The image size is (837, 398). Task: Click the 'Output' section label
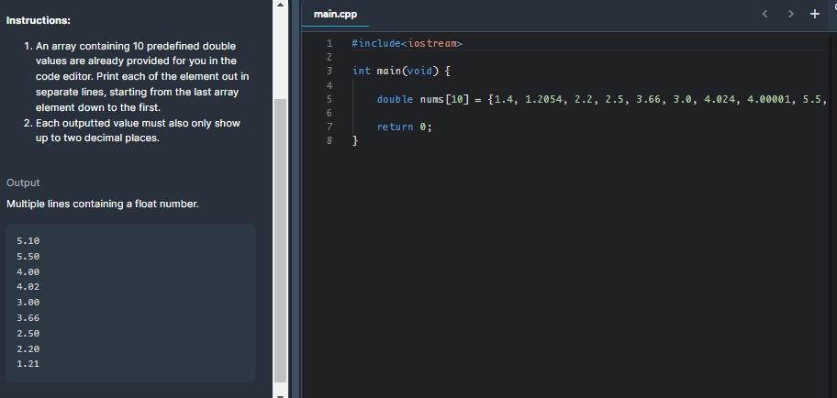(x=23, y=183)
